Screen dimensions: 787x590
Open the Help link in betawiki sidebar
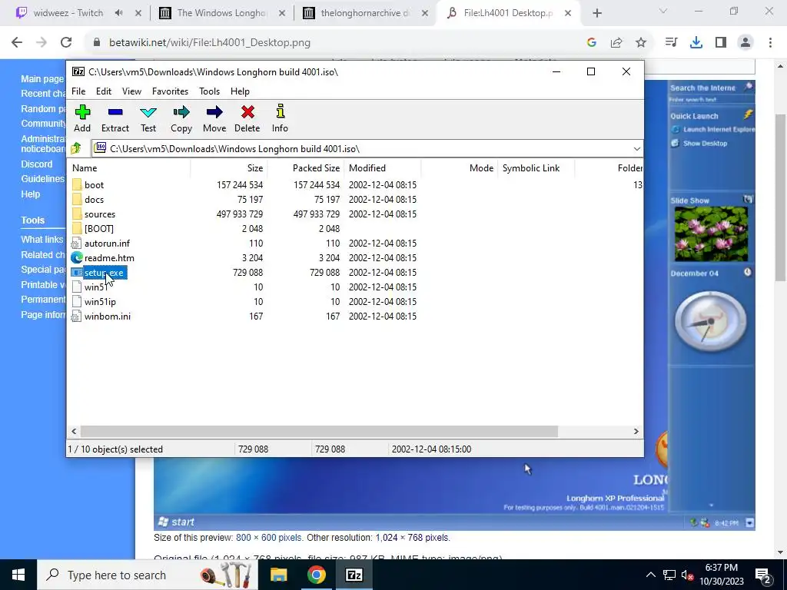click(x=30, y=194)
